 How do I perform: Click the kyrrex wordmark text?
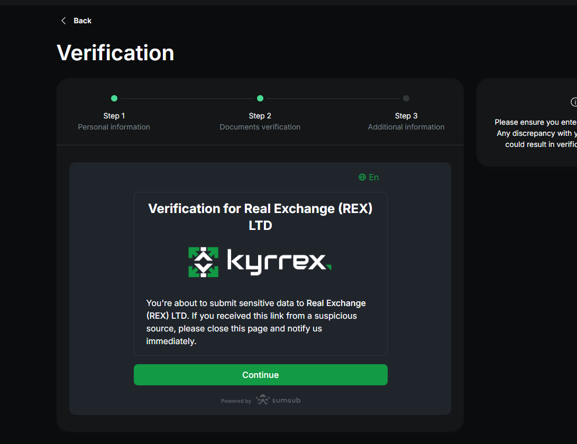click(279, 262)
